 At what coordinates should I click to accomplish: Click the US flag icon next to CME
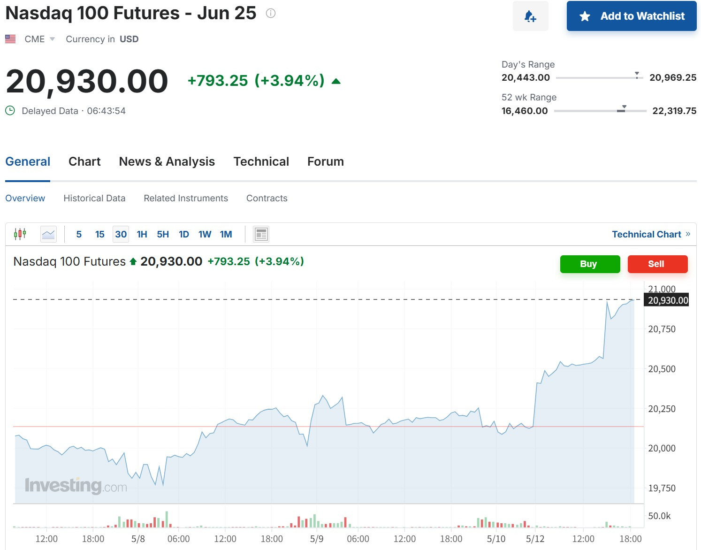(10, 39)
